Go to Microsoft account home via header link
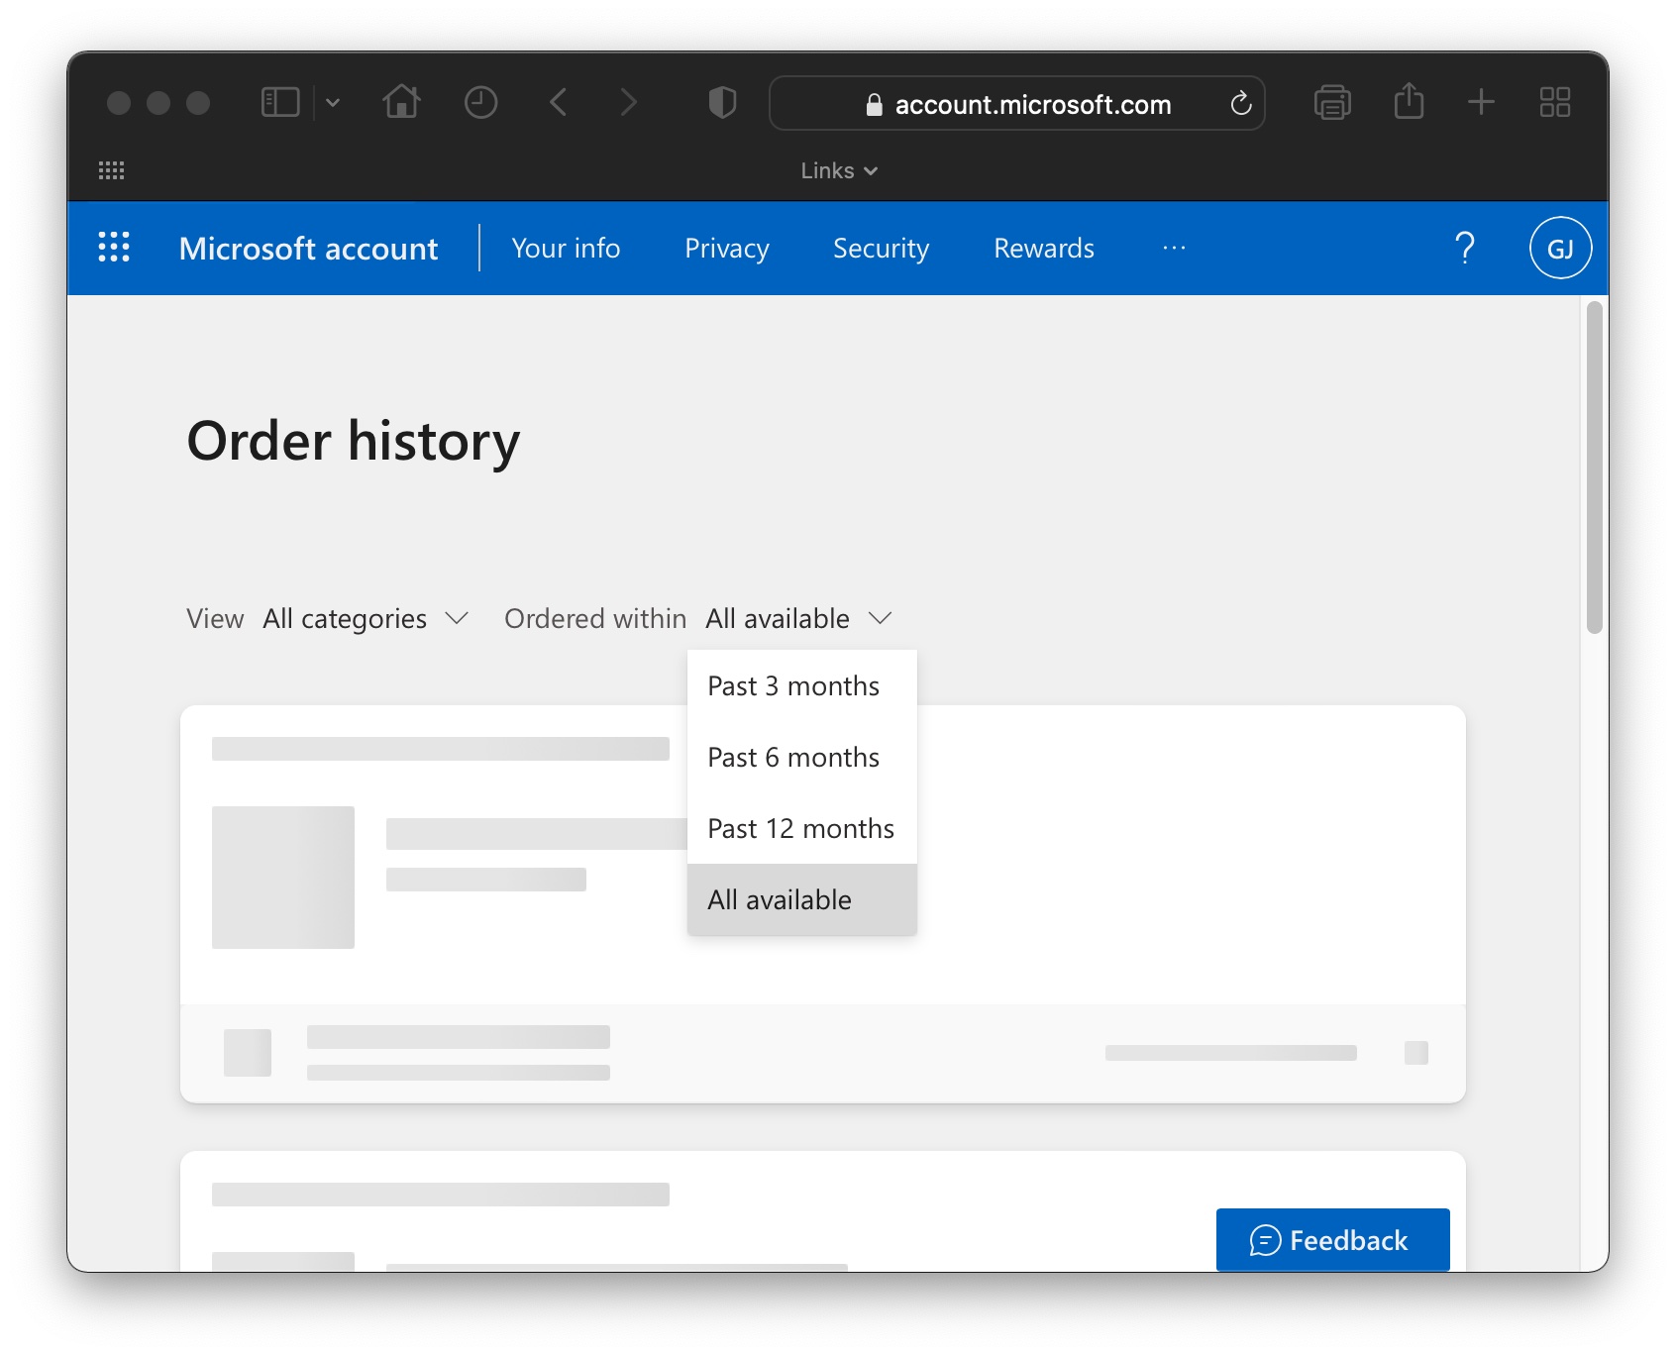The width and height of the screenshot is (1676, 1355). click(x=309, y=248)
